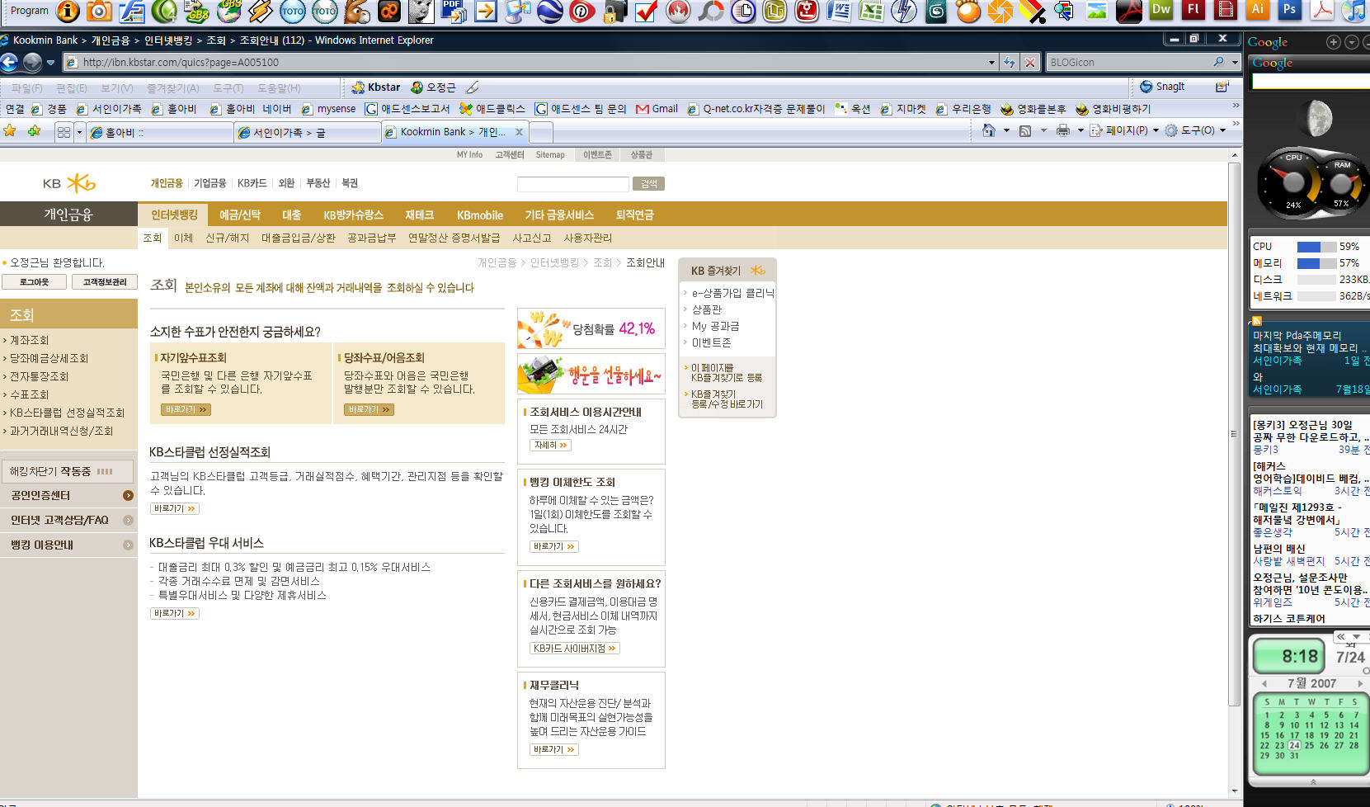Open Microsoft Word launcher icon

pos(840,11)
